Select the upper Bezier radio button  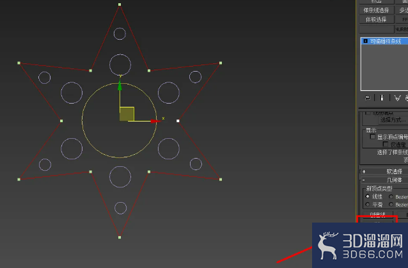pos(391,197)
